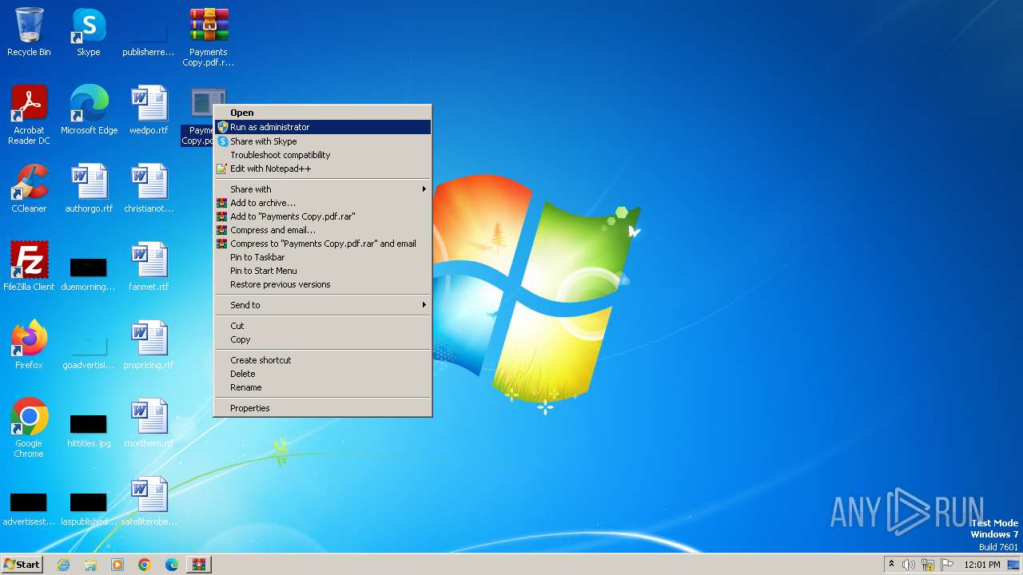
Task: Click the Edge taskbar icon
Action: (172, 565)
